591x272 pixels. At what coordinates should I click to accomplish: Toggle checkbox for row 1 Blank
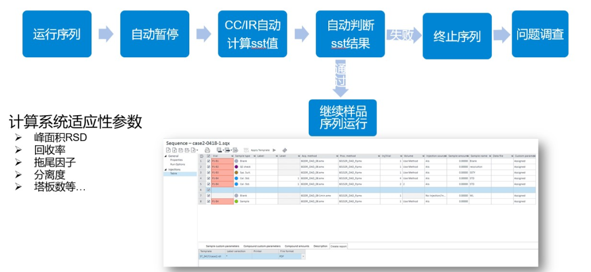click(x=208, y=161)
